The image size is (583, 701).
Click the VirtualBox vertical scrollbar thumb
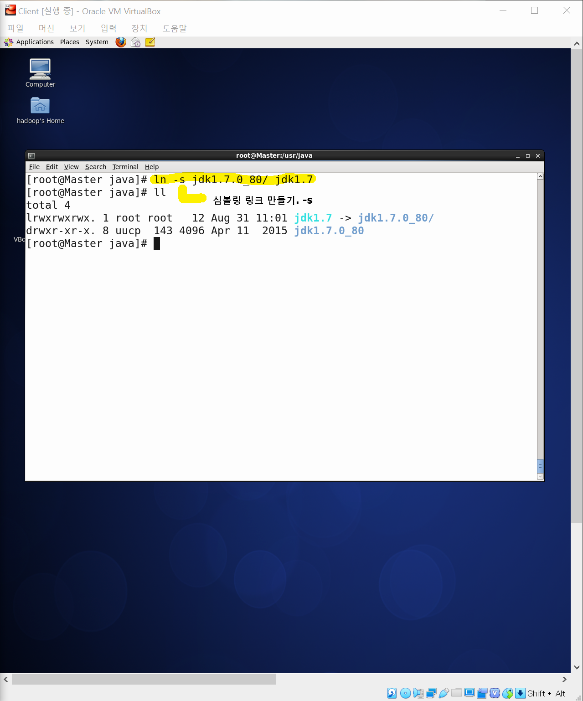pos(577,286)
